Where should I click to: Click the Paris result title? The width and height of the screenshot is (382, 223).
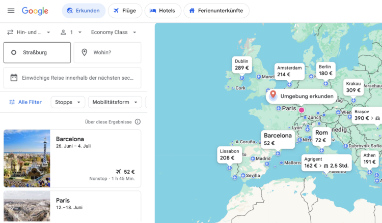click(63, 201)
